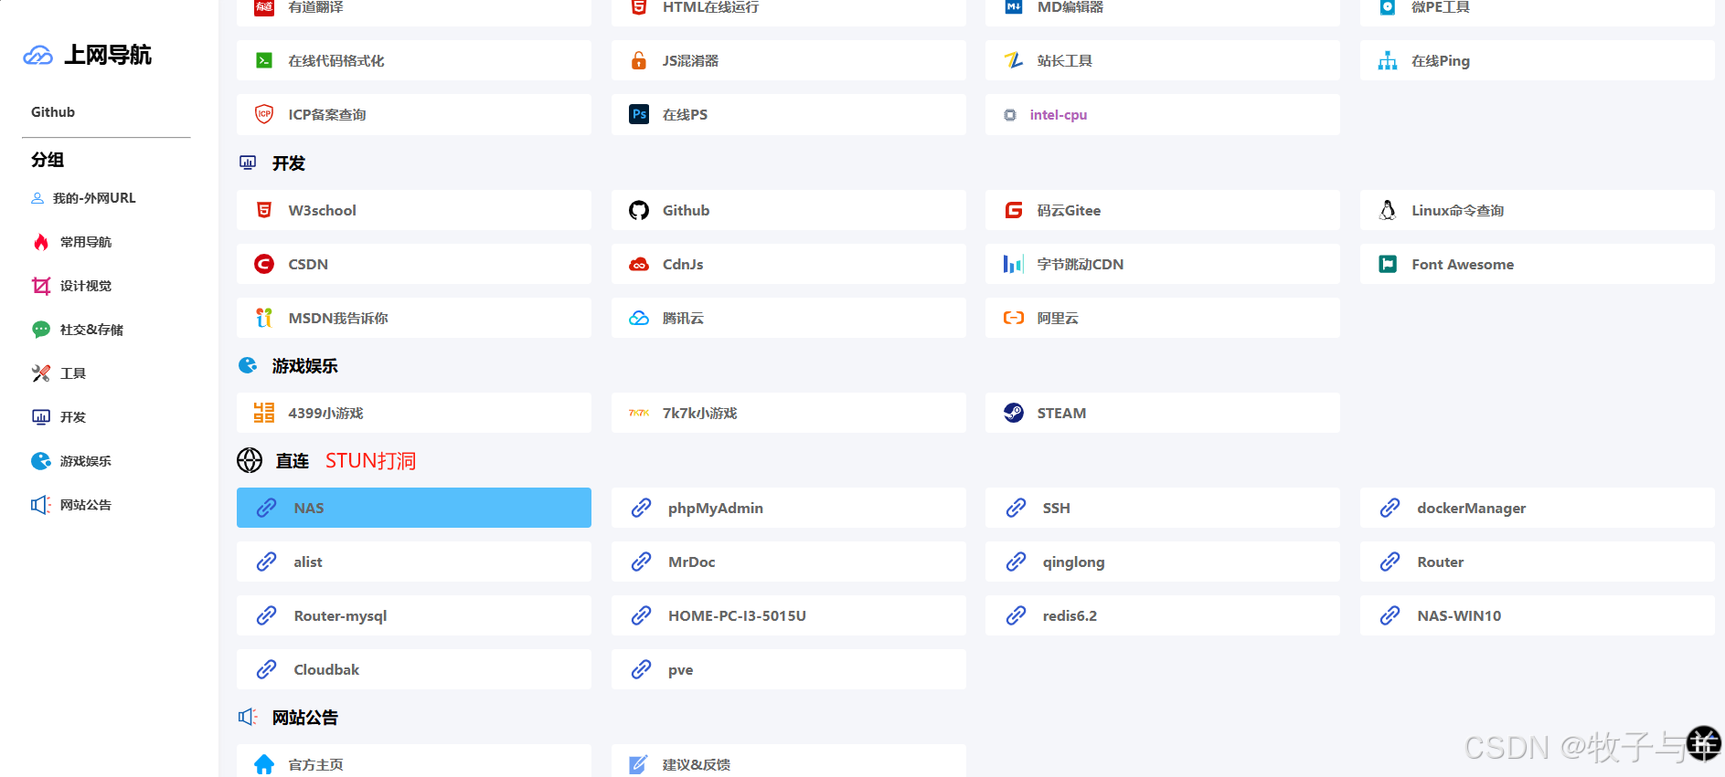Click the CSDN red logo icon

(x=264, y=264)
